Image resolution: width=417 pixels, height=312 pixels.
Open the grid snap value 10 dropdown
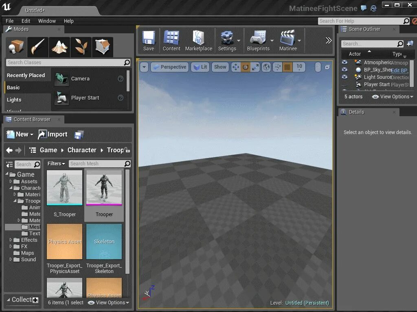tap(299, 67)
